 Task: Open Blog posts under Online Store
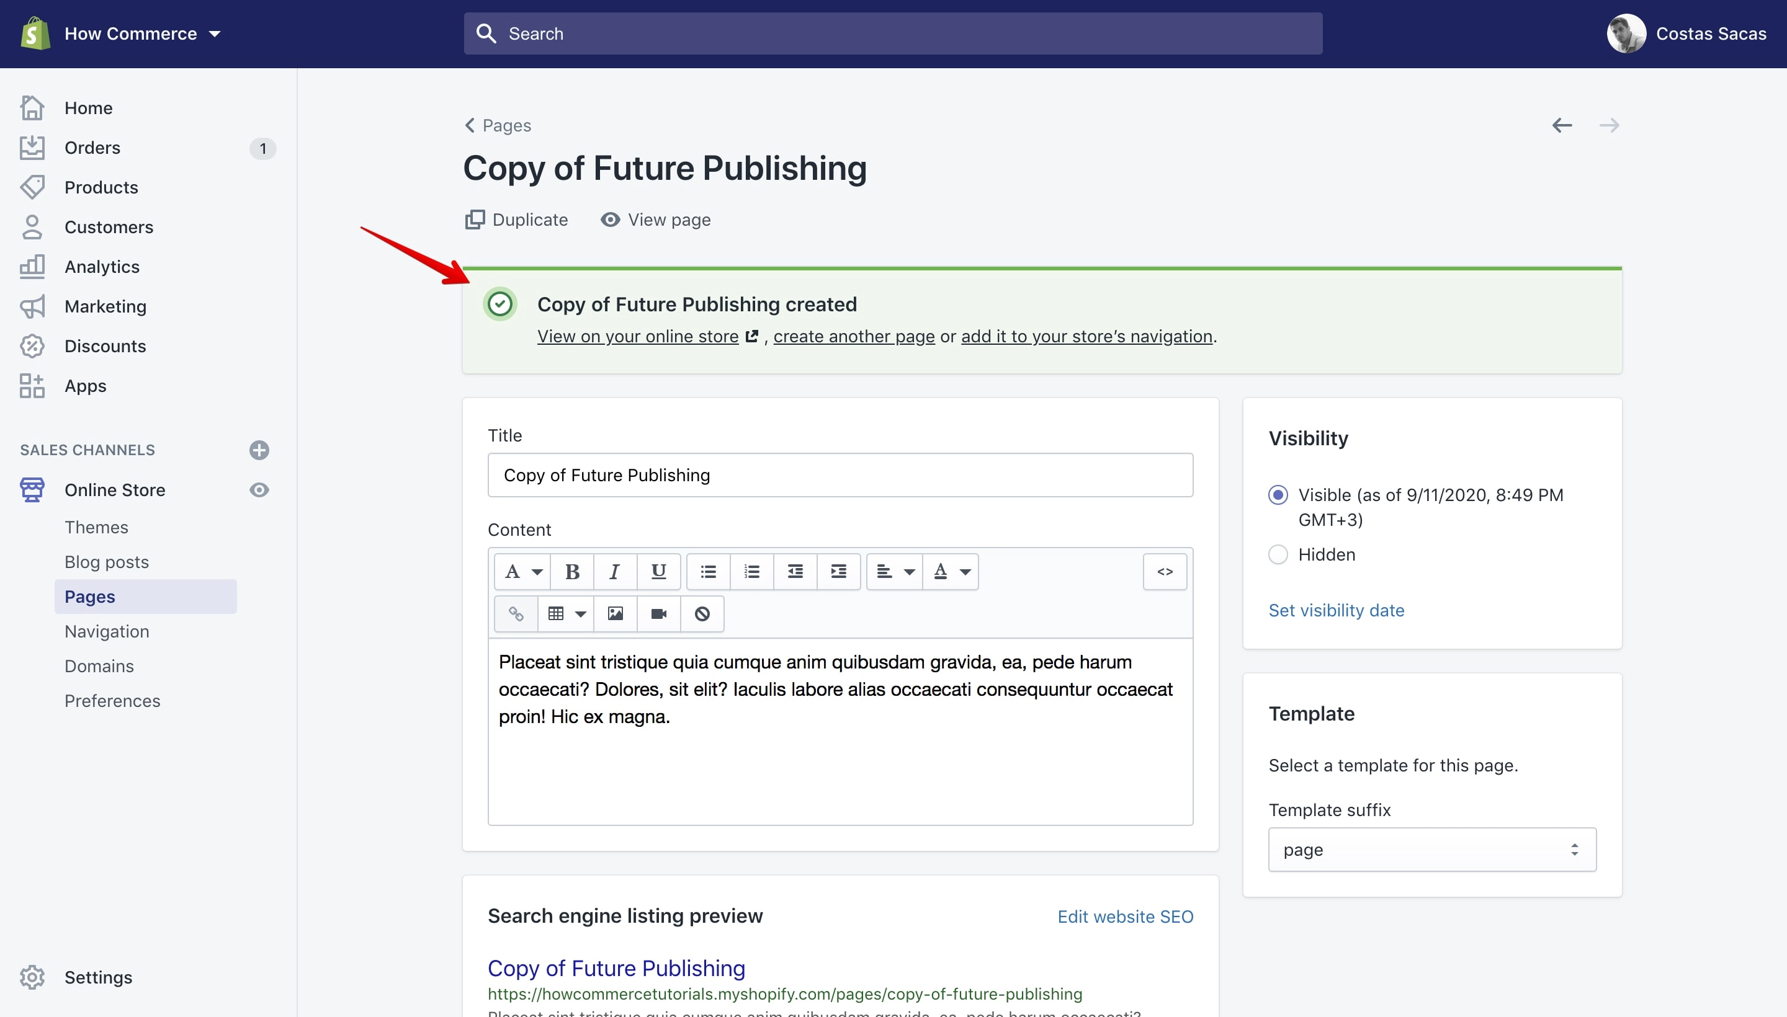(x=107, y=562)
